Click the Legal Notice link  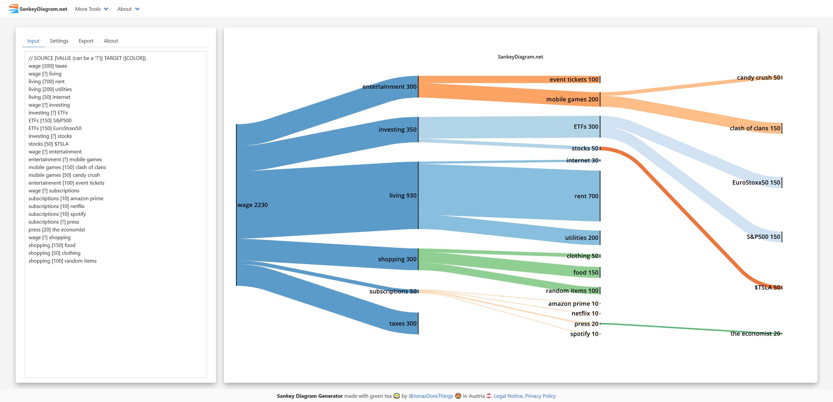(x=508, y=396)
